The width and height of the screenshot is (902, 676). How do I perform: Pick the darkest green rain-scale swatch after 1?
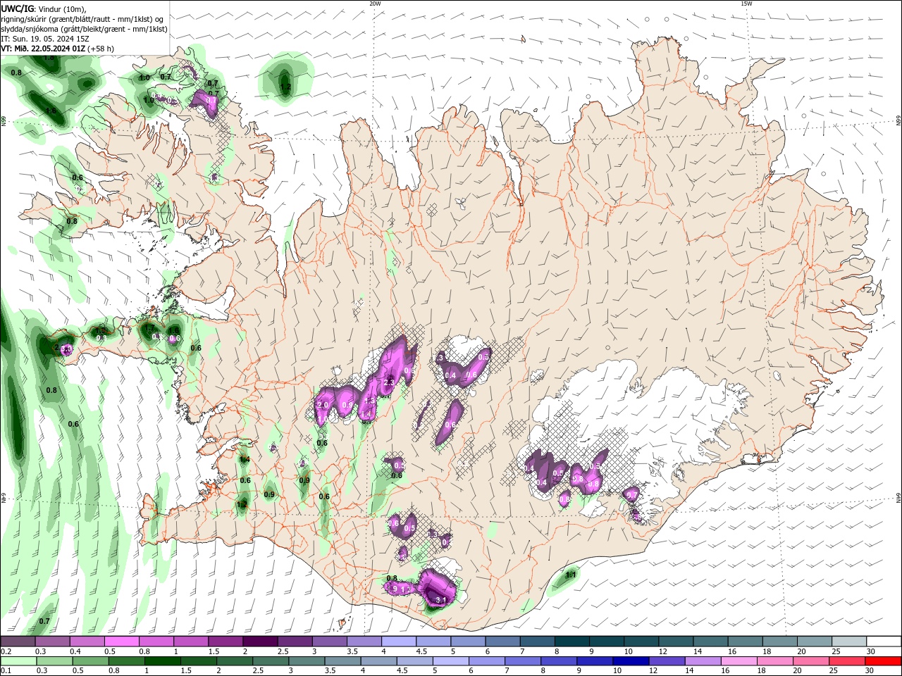[163, 661]
